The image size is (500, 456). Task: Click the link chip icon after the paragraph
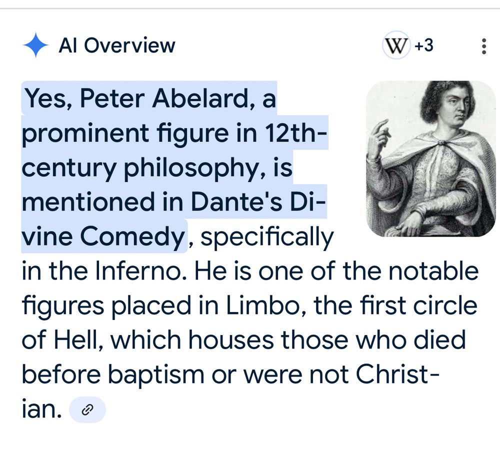tap(87, 410)
